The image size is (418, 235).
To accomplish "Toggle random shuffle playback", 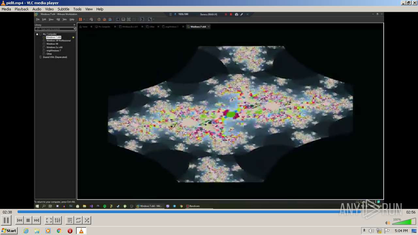I will [87, 220].
